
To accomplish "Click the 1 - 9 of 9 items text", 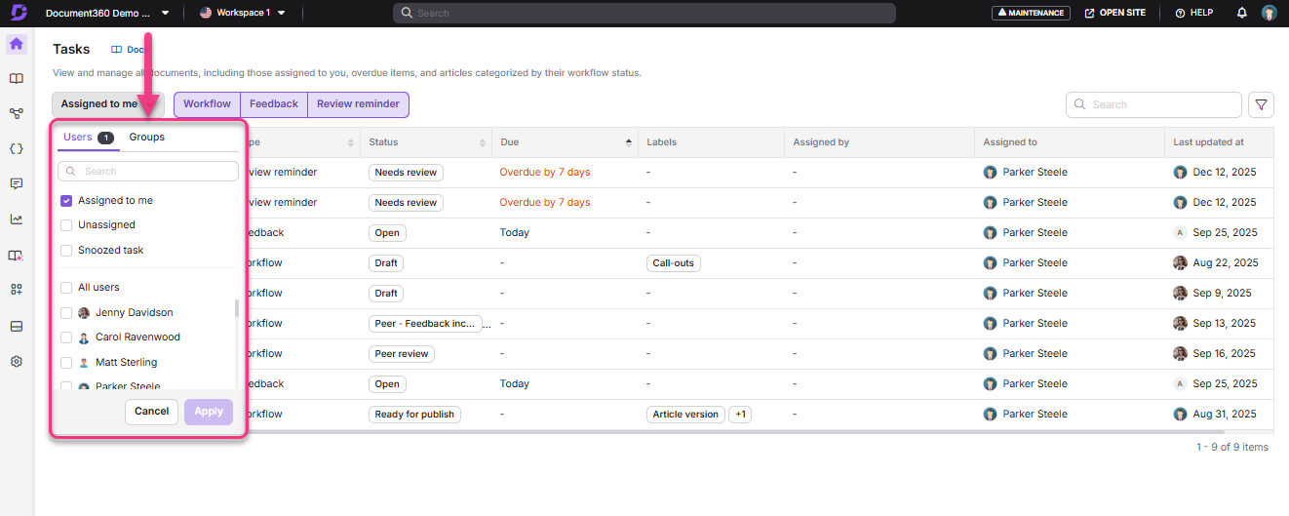I will pyautogui.click(x=1232, y=447).
